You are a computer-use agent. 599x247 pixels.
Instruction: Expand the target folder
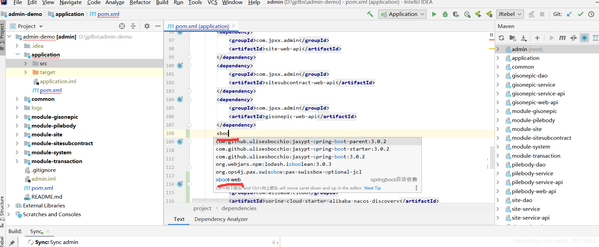(26, 72)
